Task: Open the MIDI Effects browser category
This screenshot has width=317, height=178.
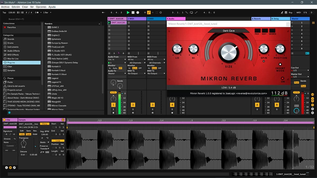Action: coord(13,55)
